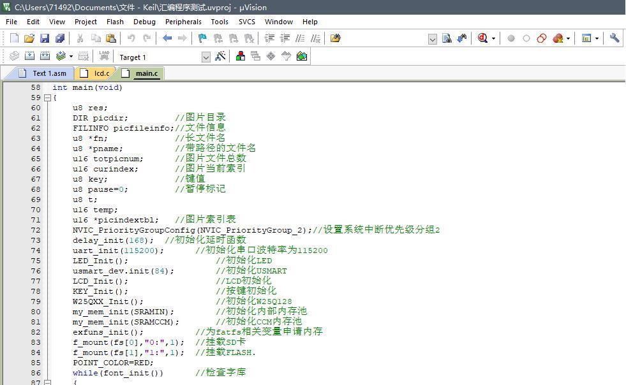Rebuild all target files icon
626x385 pixels.
[x=45, y=56]
